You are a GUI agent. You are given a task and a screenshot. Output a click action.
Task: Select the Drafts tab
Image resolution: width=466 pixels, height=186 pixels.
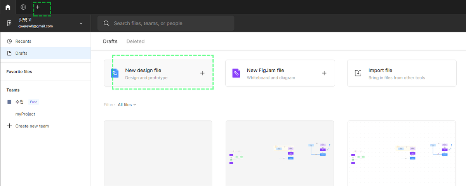pyautogui.click(x=110, y=41)
